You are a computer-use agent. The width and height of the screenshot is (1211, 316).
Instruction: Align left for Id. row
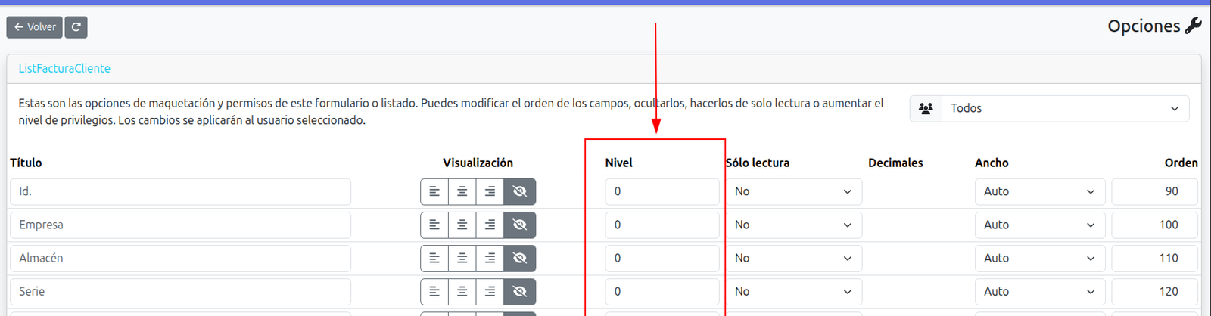pyautogui.click(x=434, y=191)
